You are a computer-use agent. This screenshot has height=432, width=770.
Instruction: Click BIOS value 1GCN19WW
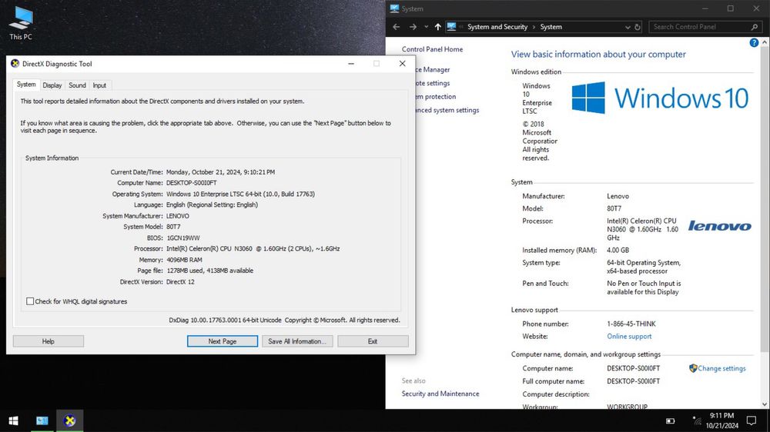pyautogui.click(x=182, y=238)
